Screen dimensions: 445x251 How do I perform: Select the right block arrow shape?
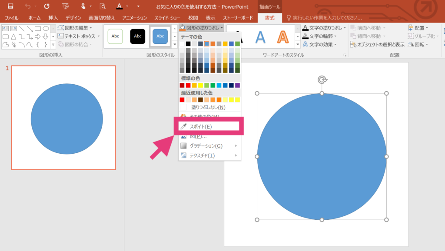38,36
